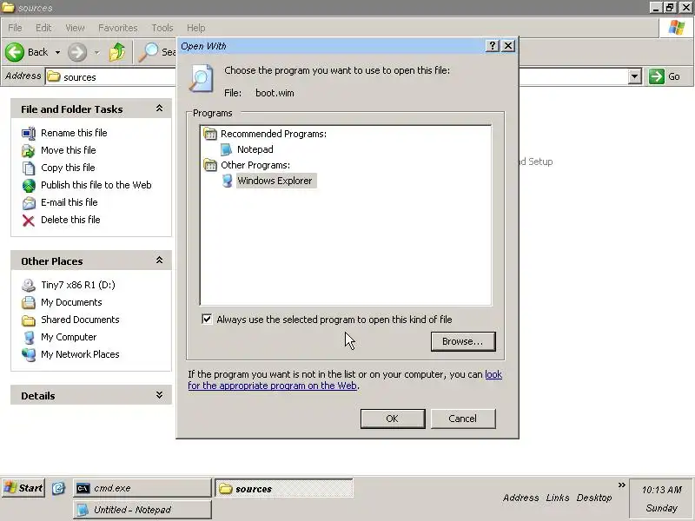Screen dimensions: 695x521
Task: Click the Recommended Programs folder icon
Action: 209,134
